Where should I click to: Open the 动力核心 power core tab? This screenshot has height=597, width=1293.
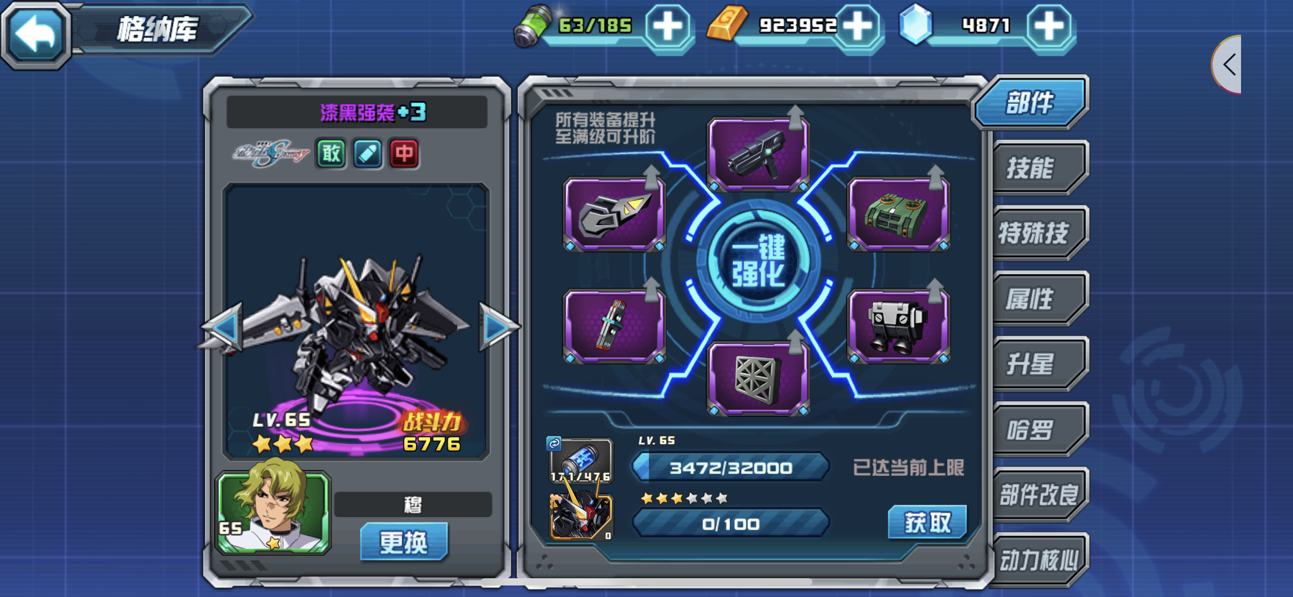click(x=1040, y=560)
